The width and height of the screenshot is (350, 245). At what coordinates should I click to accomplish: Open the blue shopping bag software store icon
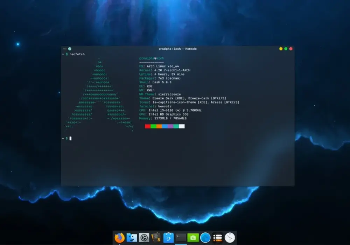168,238
